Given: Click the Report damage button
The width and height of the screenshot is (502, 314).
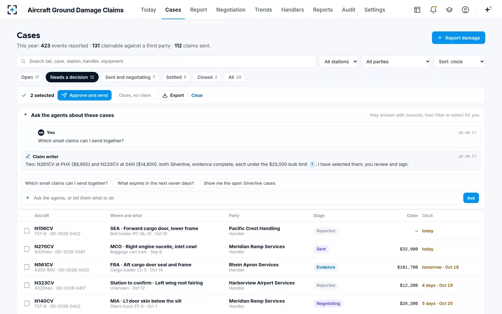Looking at the screenshot, I should (x=458, y=38).
